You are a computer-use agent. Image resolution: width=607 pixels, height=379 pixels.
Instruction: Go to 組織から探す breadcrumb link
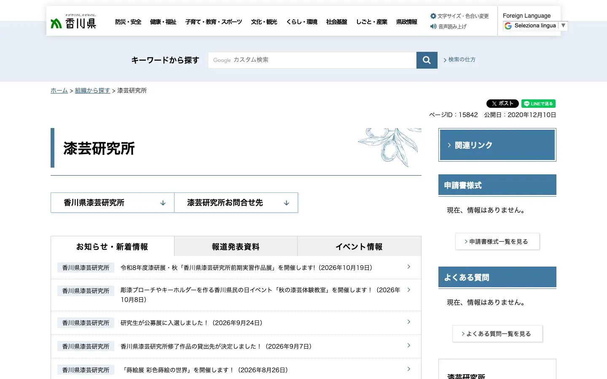92,91
